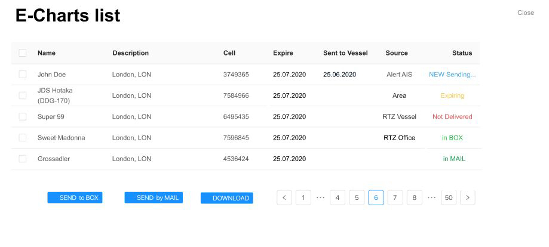
Task: Check the Sweet Madonna row checkbox
Action: (x=23, y=138)
